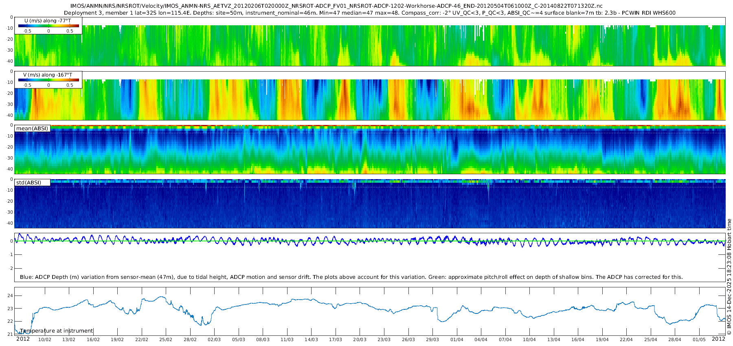The image size is (733, 346).
Task: Click the V velocity colorbar legend
Action: point(48,80)
